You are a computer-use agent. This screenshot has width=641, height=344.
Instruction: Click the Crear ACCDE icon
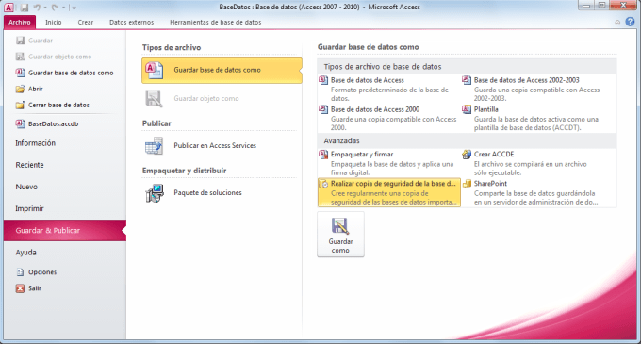click(x=467, y=155)
